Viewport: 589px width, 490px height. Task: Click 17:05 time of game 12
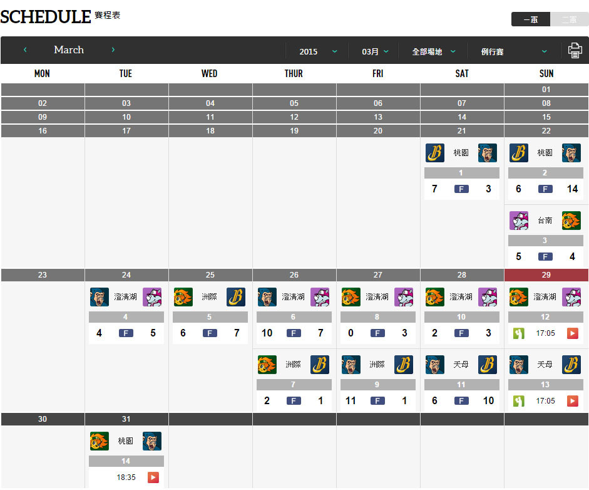click(x=545, y=333)
